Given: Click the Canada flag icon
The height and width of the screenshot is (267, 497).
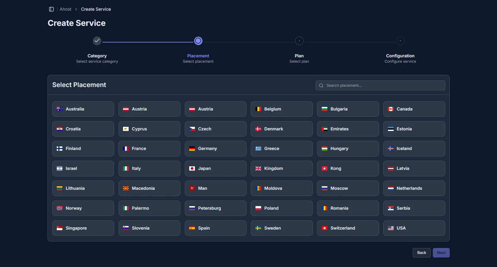Looking at the screenshot, I should coord(391,109).
